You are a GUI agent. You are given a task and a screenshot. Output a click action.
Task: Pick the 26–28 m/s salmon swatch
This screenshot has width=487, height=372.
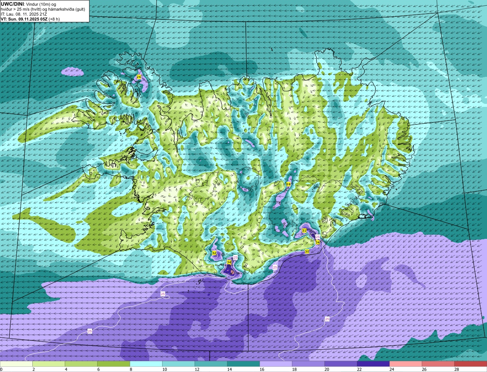pos(438,364)
